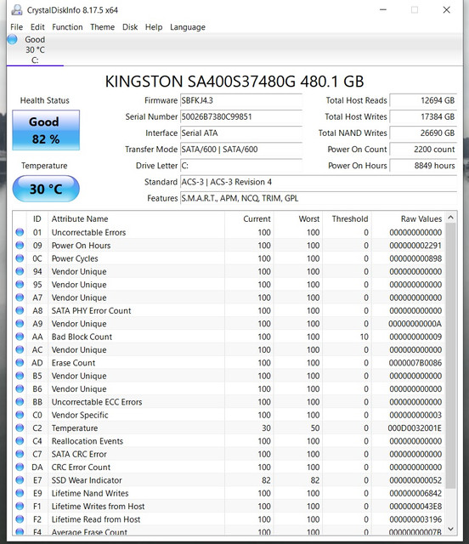Viewport: 469px width, 544px height.
Task: Click the Power On Hours value 8849 hours
Action: coord(423,166)
